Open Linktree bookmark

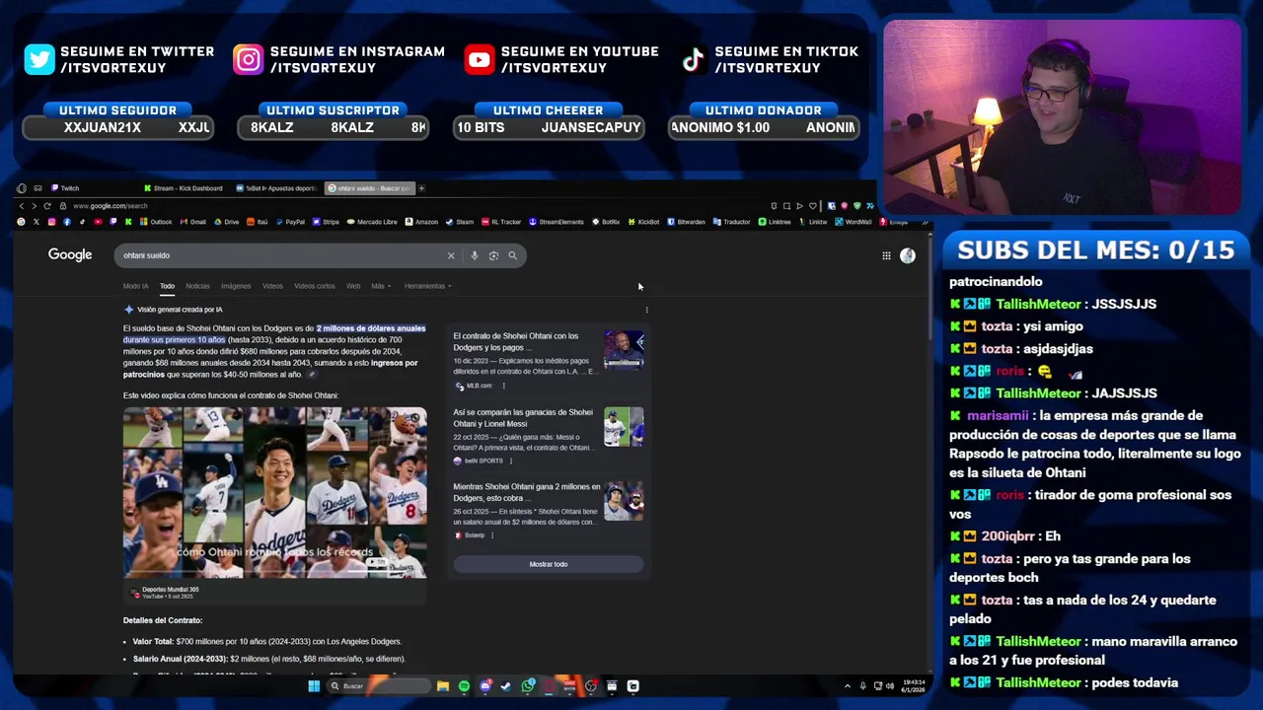tap(775, 222)
